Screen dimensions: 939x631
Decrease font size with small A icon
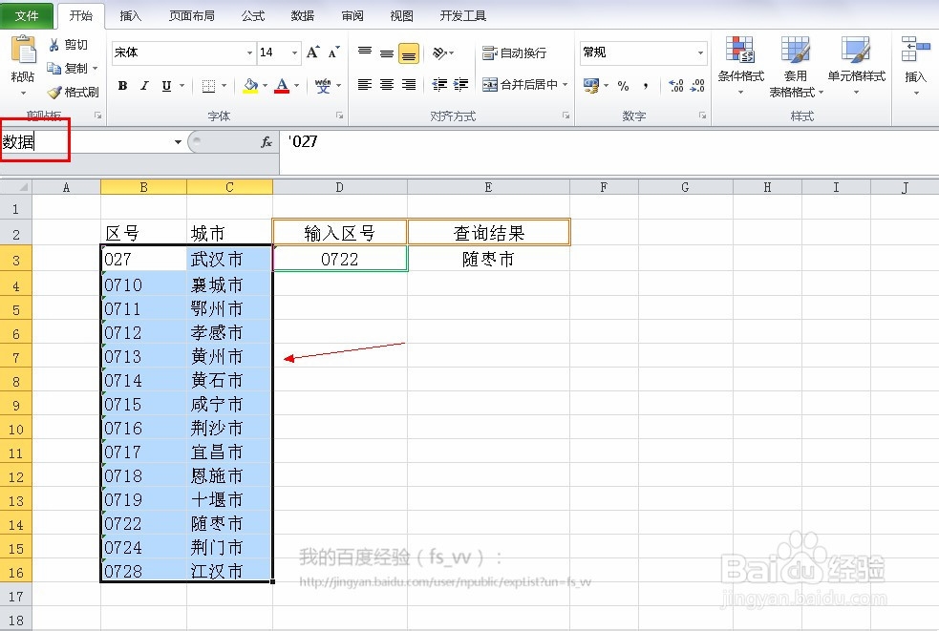(334, 53)
